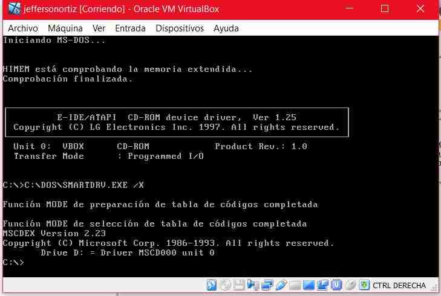The image size is (441, 296).
Task: Click the SMARTDRV.EXE /X command line
Action: [73, 185]
